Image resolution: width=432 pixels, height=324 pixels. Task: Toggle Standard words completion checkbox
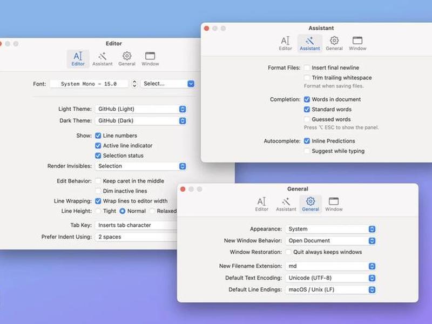coord(307,110)
